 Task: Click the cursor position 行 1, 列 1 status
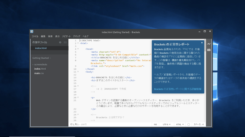coord(74,124)
